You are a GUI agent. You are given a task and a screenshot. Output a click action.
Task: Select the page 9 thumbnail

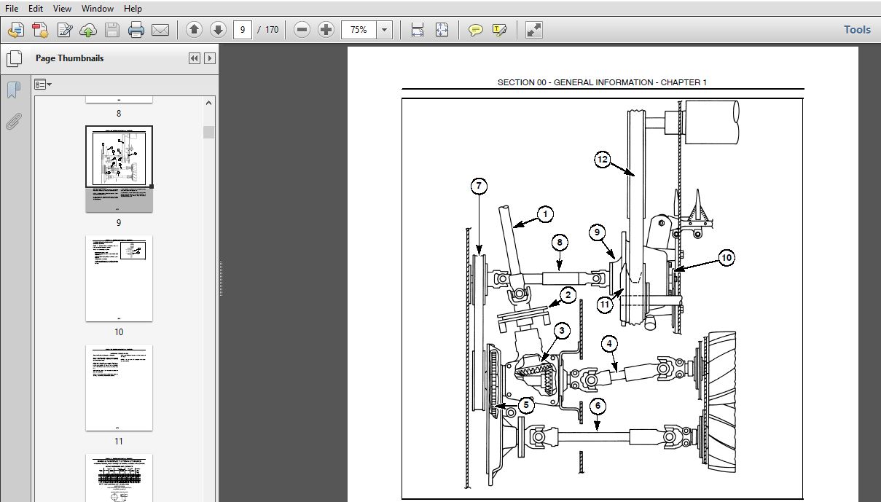pyautogui.click(x=119, y=169)
